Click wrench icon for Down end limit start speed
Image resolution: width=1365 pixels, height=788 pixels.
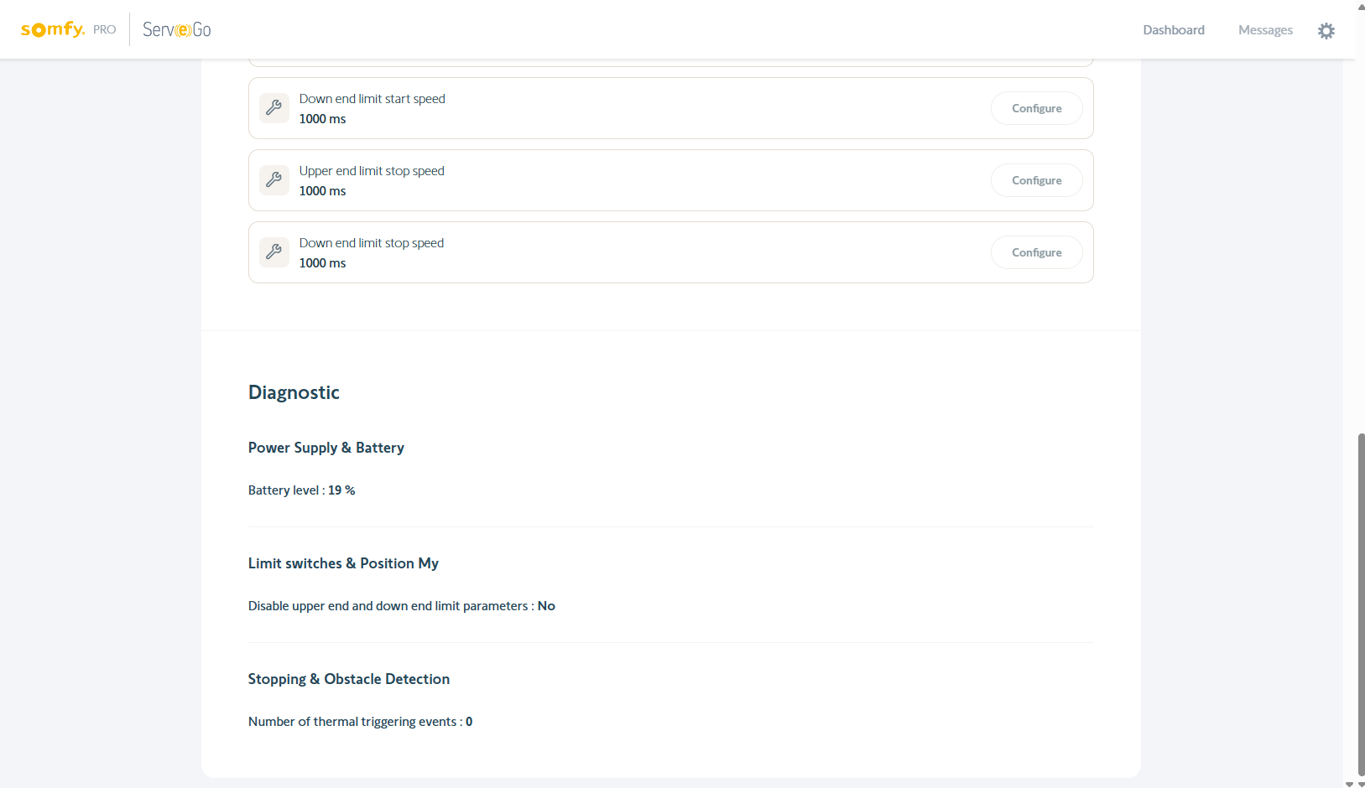click(x=274, y=108)
